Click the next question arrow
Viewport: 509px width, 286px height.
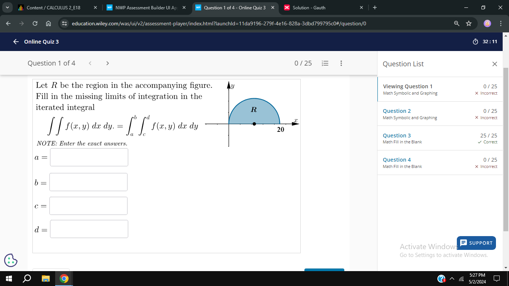click(x=107, y=63)
